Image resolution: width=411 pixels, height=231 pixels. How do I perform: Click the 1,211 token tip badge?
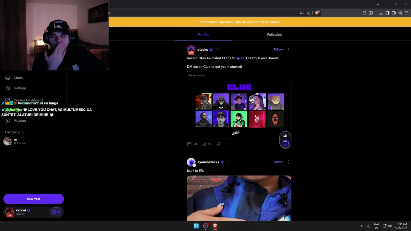[285, 140]
